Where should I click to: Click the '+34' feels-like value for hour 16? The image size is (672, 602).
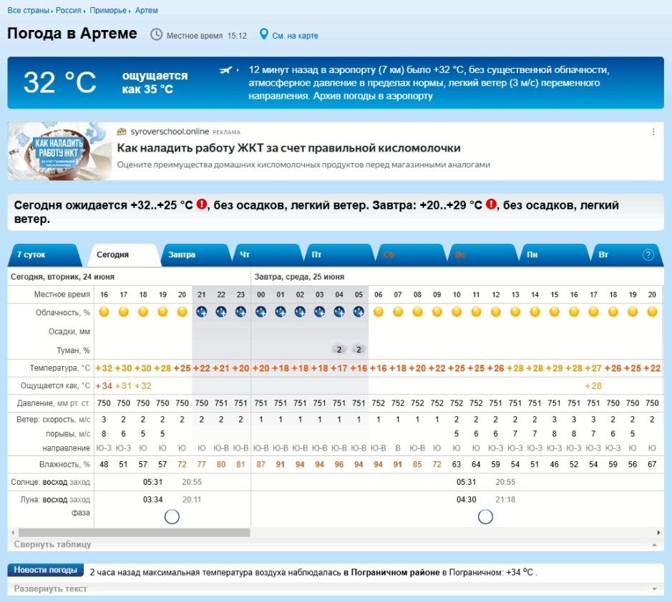[x=104, y=386]
